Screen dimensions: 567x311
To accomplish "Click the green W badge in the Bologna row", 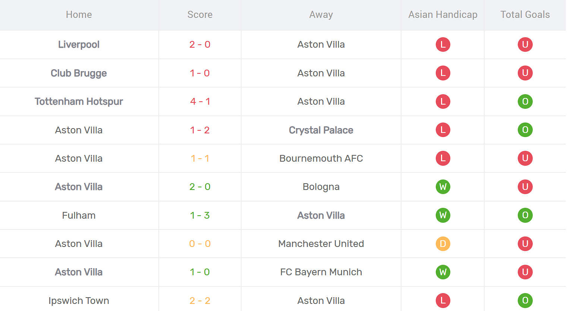I will point(443,187).
